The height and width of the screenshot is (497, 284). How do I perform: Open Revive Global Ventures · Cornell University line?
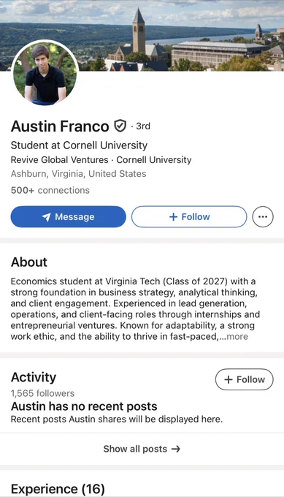point(101,160)
